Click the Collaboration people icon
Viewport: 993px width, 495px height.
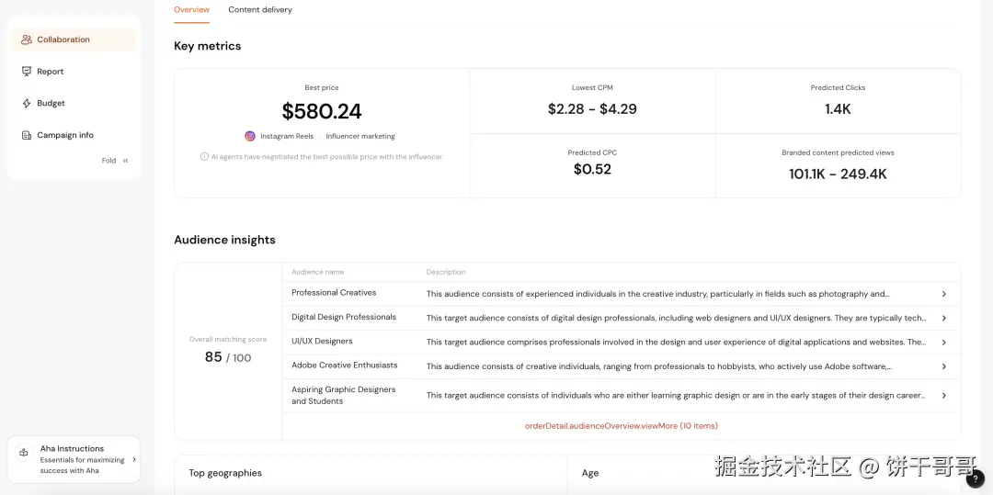click(x=27, y=39)
